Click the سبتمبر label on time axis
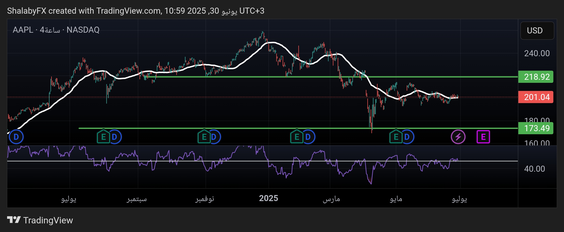 pos(137,199)
